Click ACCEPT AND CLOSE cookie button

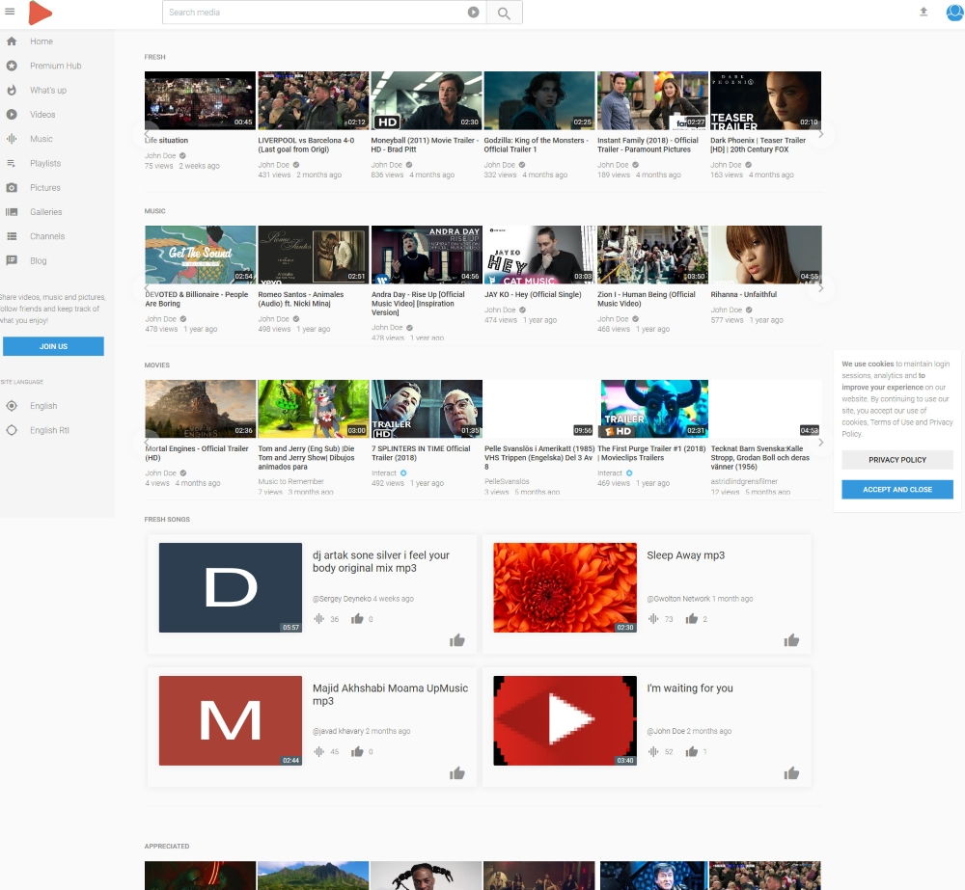pyautogui.click(x=897, y=490)
